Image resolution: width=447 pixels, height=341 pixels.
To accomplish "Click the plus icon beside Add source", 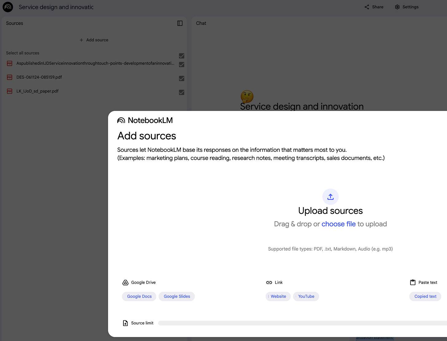I will click(x=81, y=40).
